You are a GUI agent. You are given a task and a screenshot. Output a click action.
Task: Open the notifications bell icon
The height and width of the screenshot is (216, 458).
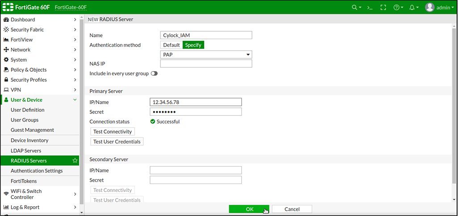pos(412,8)
